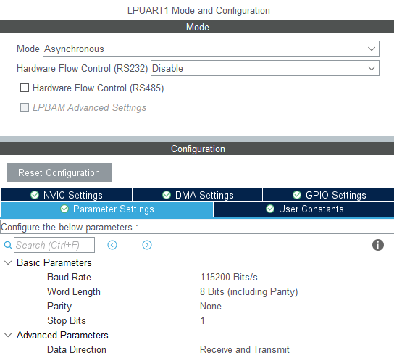
Task: Open the Mode Asynchronous dropdown
Action: pyautogui.click(x=211, y=49)
